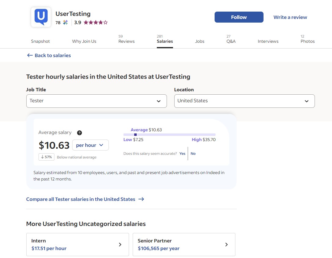Open the Q&A tab
332x258 pixels.
click(231, 39)
